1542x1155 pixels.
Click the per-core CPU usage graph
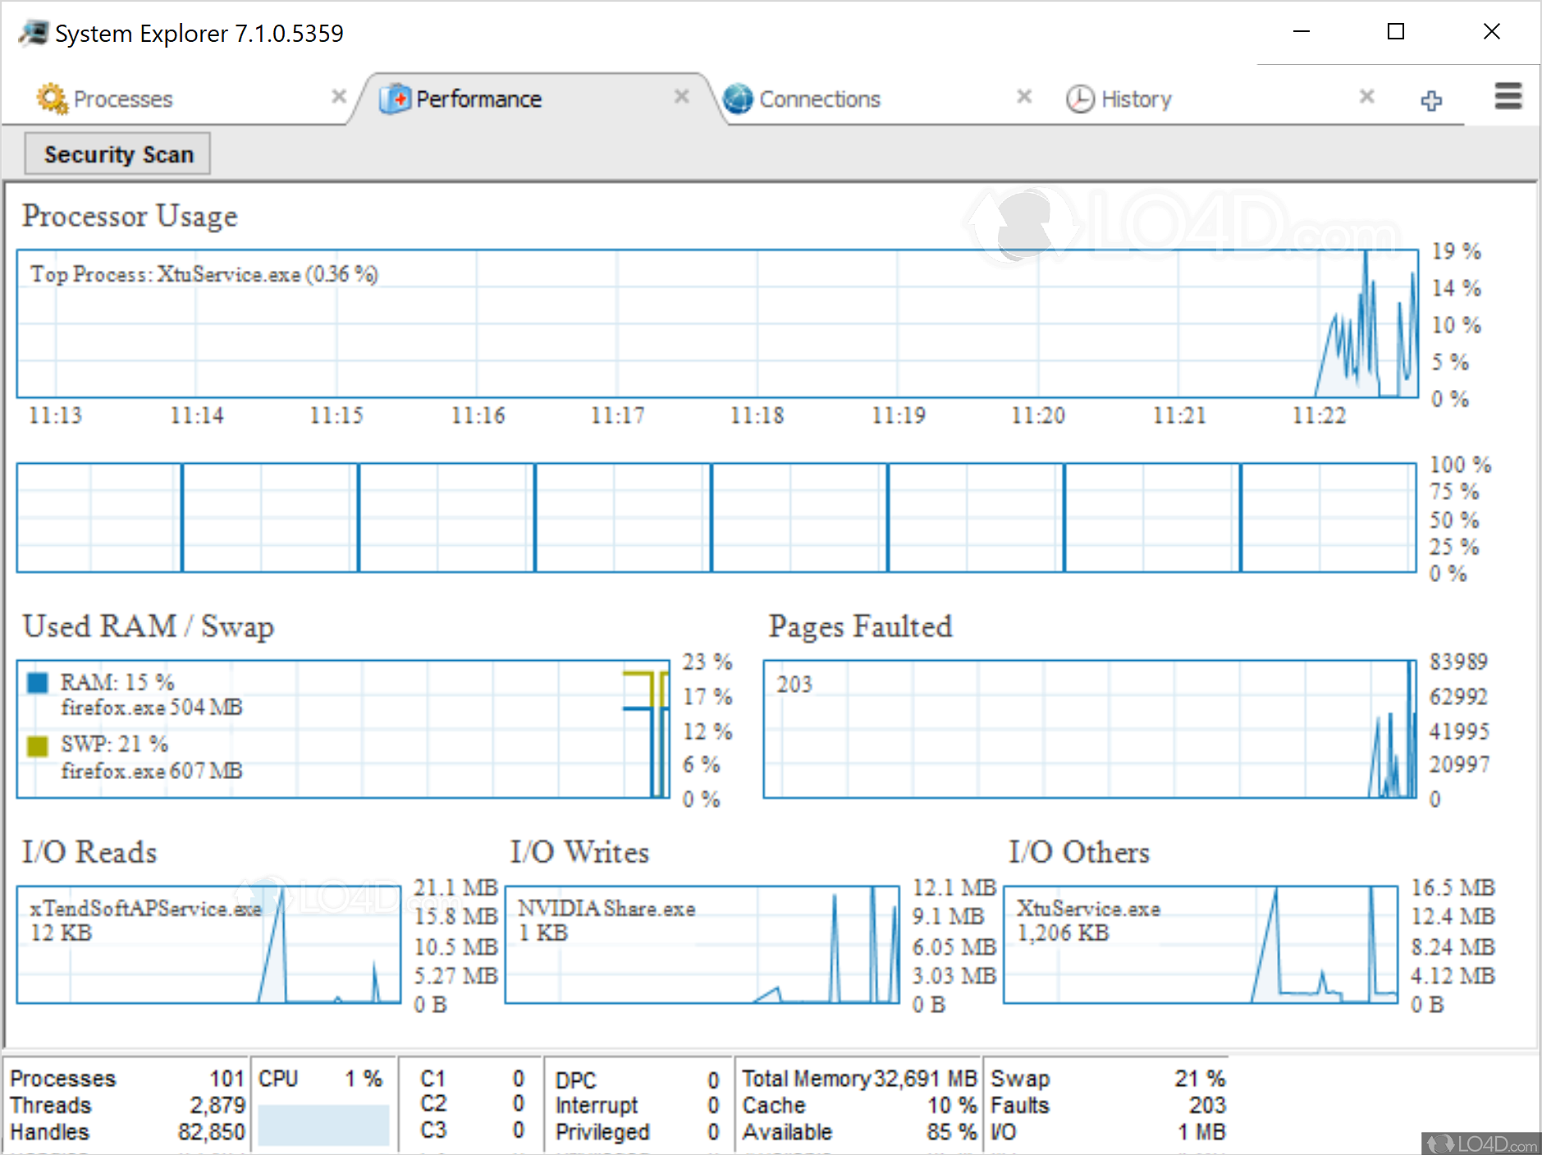pyautogui.click(x=716, y=518)
